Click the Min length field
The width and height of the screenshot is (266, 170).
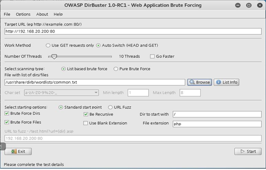click(x=138, y=93)
